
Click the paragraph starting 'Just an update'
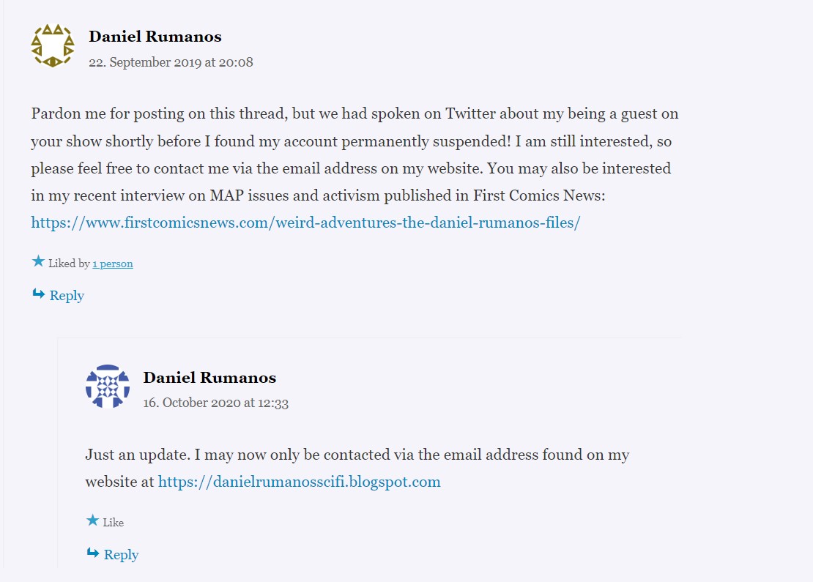(357, 468)
